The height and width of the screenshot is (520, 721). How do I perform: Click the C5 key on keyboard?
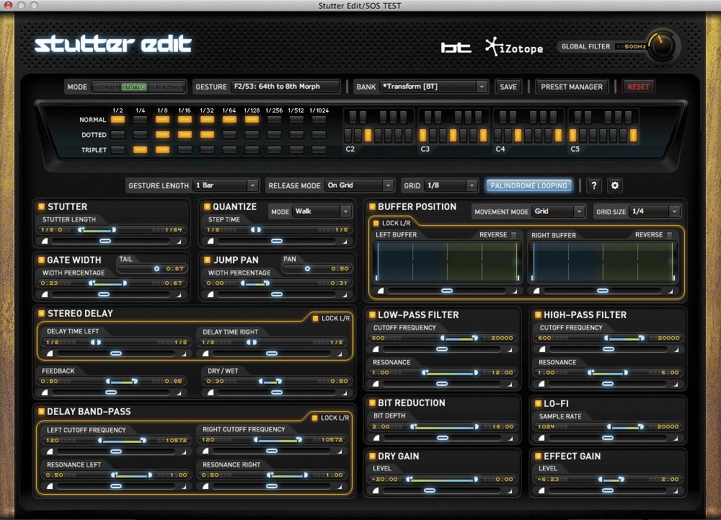(573, 135)
